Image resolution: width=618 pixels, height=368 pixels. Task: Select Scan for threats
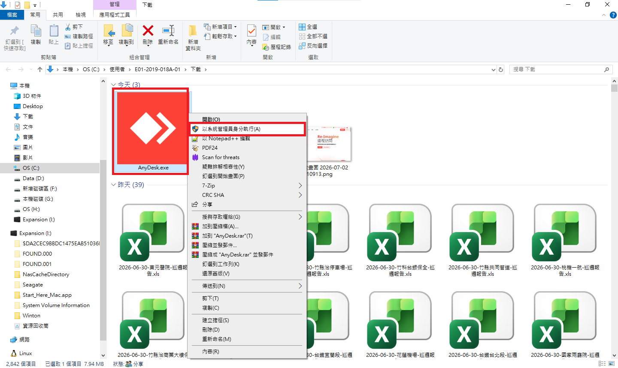pyautogui.click(x=247, y=157)
